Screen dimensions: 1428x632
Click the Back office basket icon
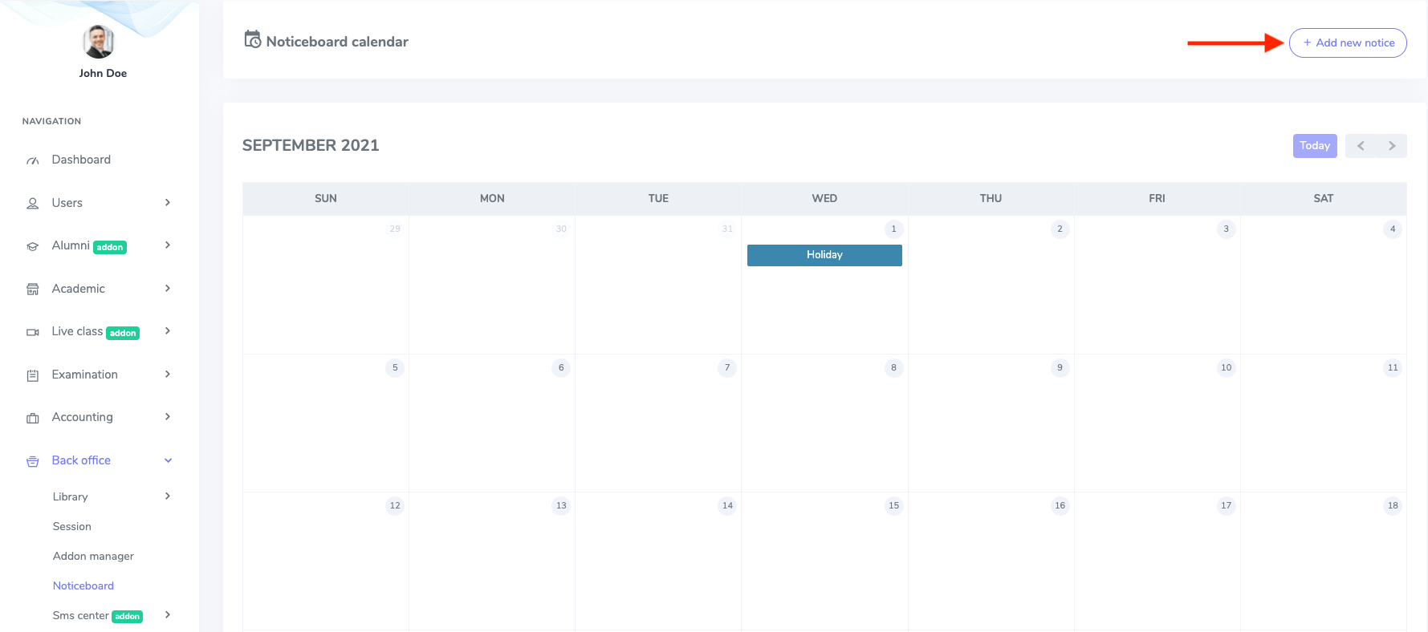(x=33, y=461)
